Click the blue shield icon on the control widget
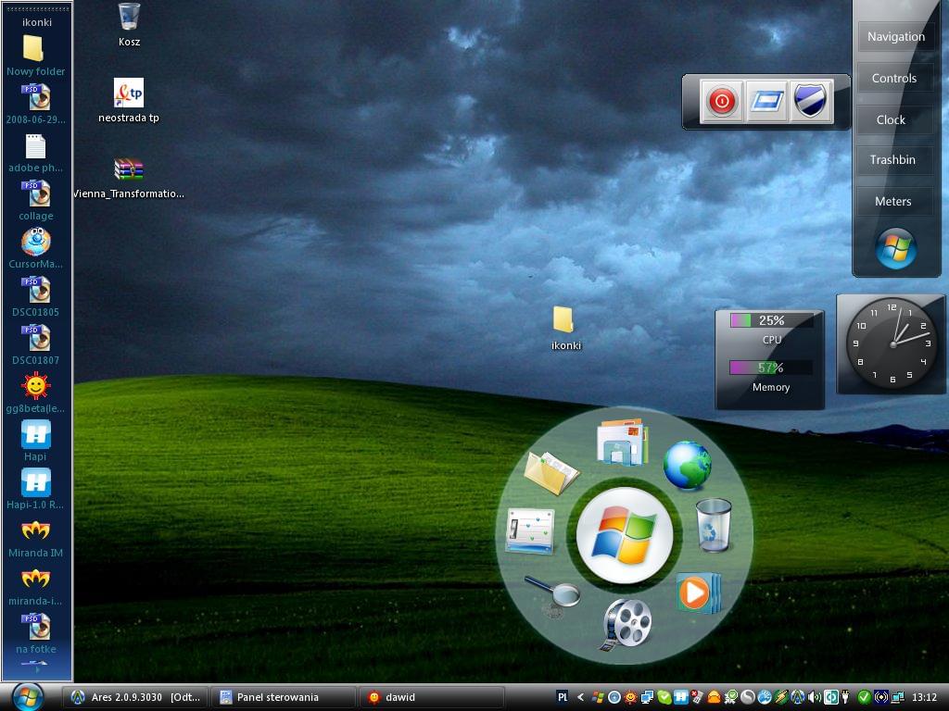 pyautogui.click(x=811, y=101)
